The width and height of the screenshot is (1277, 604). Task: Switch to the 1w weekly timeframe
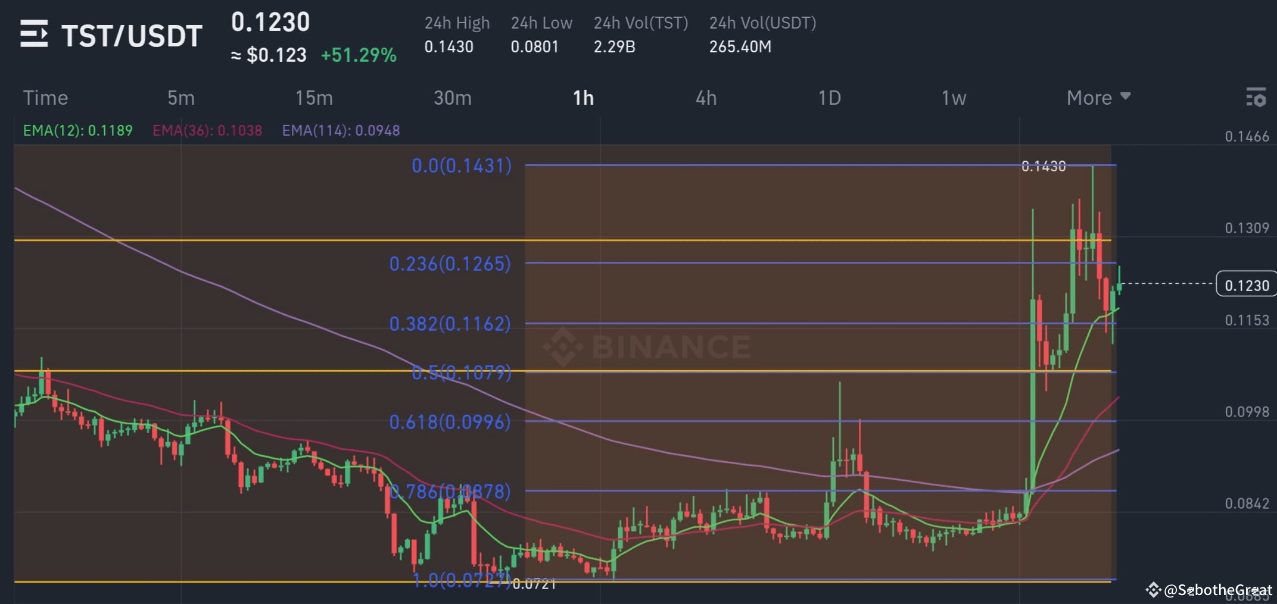point(953,98)
